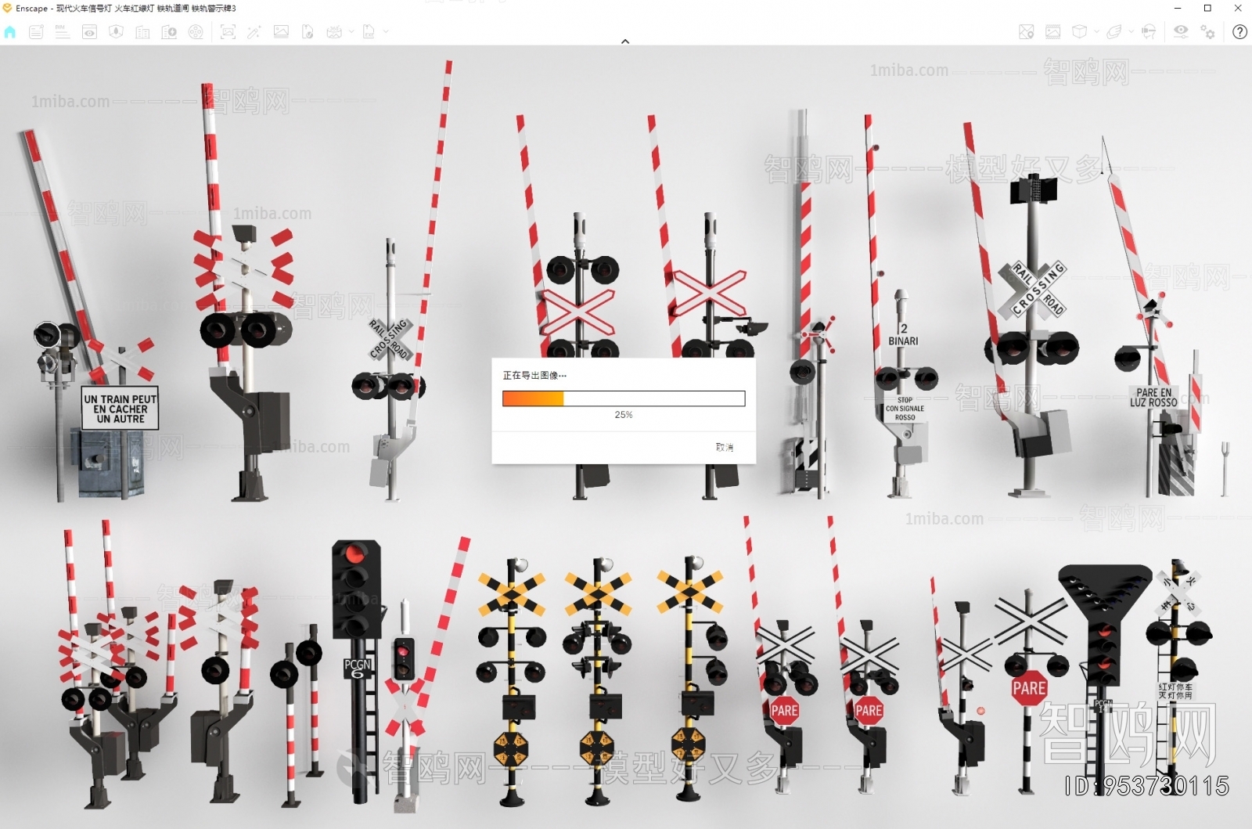This screenshot has height=829, width=1252.
Task: Open the general settings gears icon
Action: [x=1208, y=32]
